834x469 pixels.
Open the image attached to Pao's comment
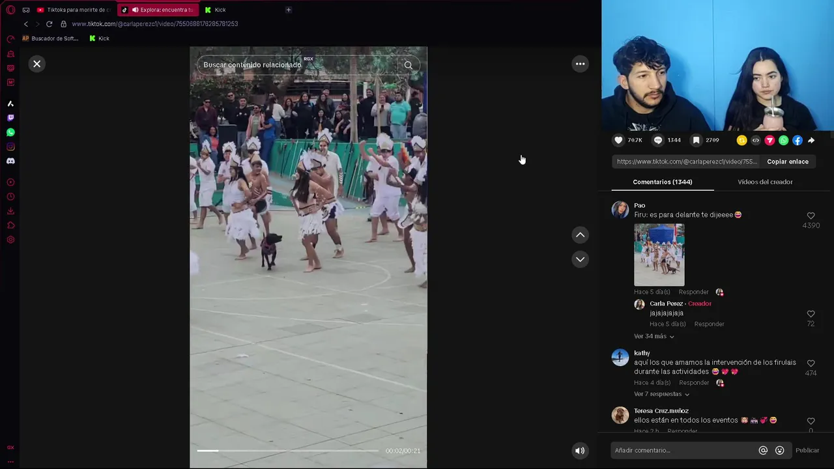click(x=659, y=255)
